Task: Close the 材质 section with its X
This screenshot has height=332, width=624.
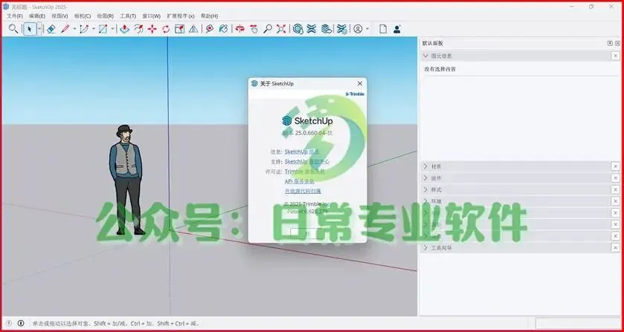Action: (615, 166)
